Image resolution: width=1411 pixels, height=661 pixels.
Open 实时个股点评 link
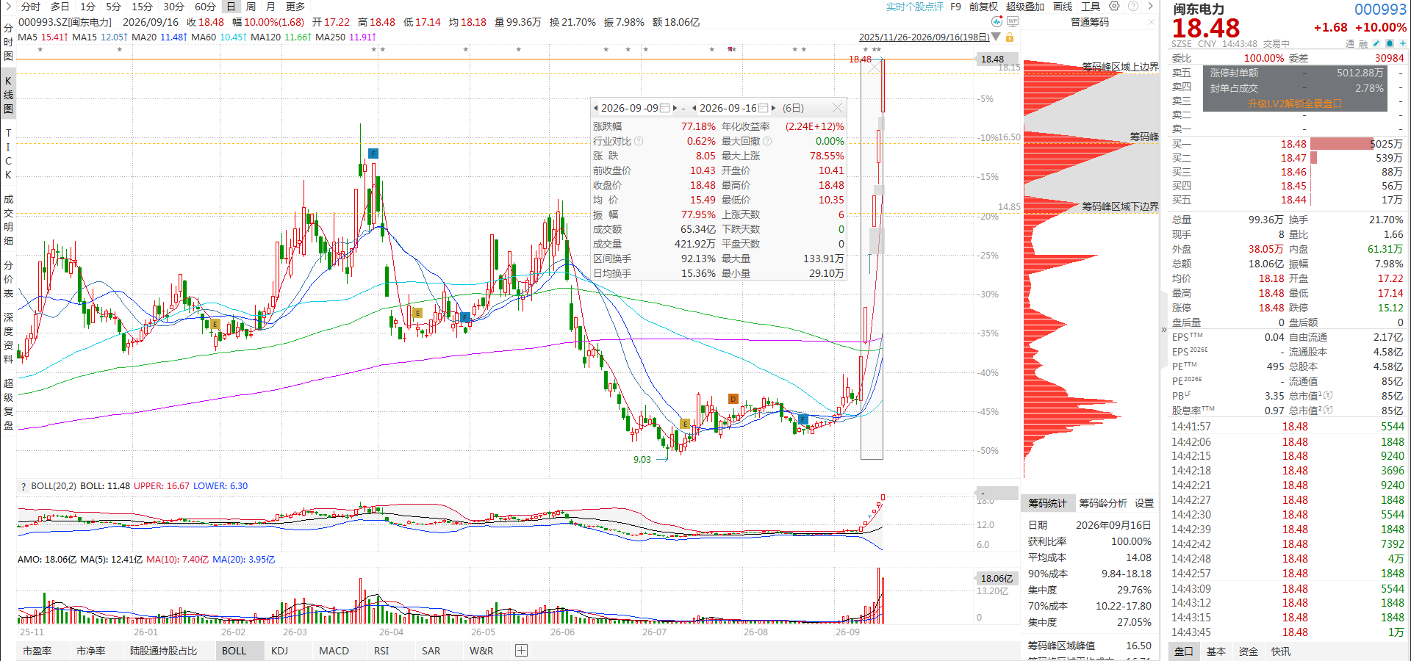(914, 7)
